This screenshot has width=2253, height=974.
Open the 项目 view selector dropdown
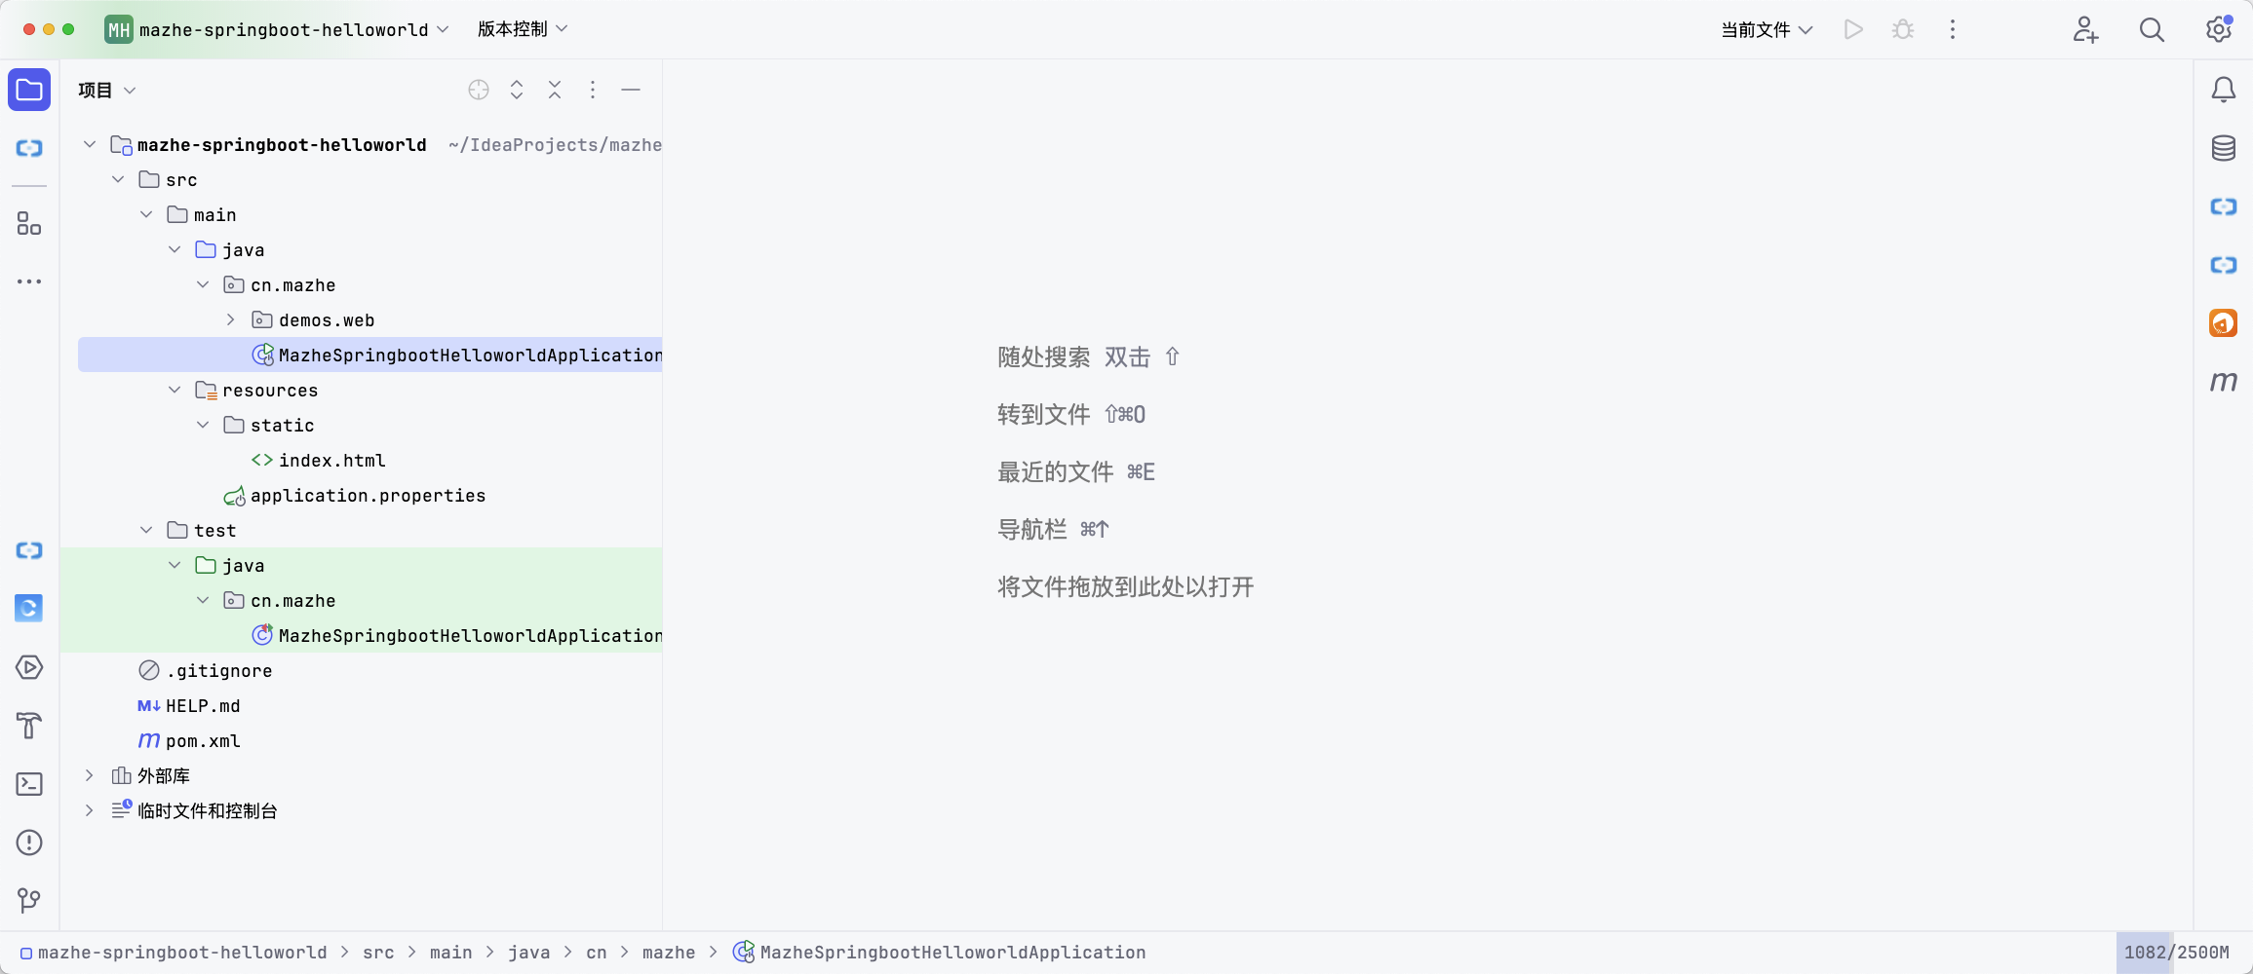coord(107,90)
